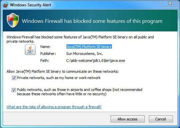Click the firewall icon in title bar
The image size is (180, 128).
coord(6,5)
